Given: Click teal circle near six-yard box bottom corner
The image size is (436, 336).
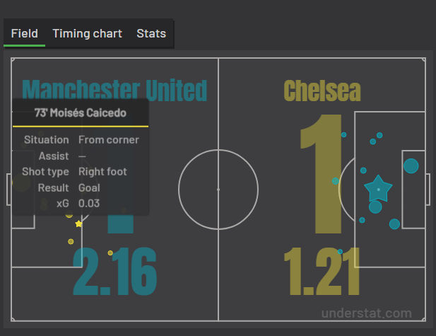Looking at the screenshot, I should pyautogui.click(x=394, y=224).
